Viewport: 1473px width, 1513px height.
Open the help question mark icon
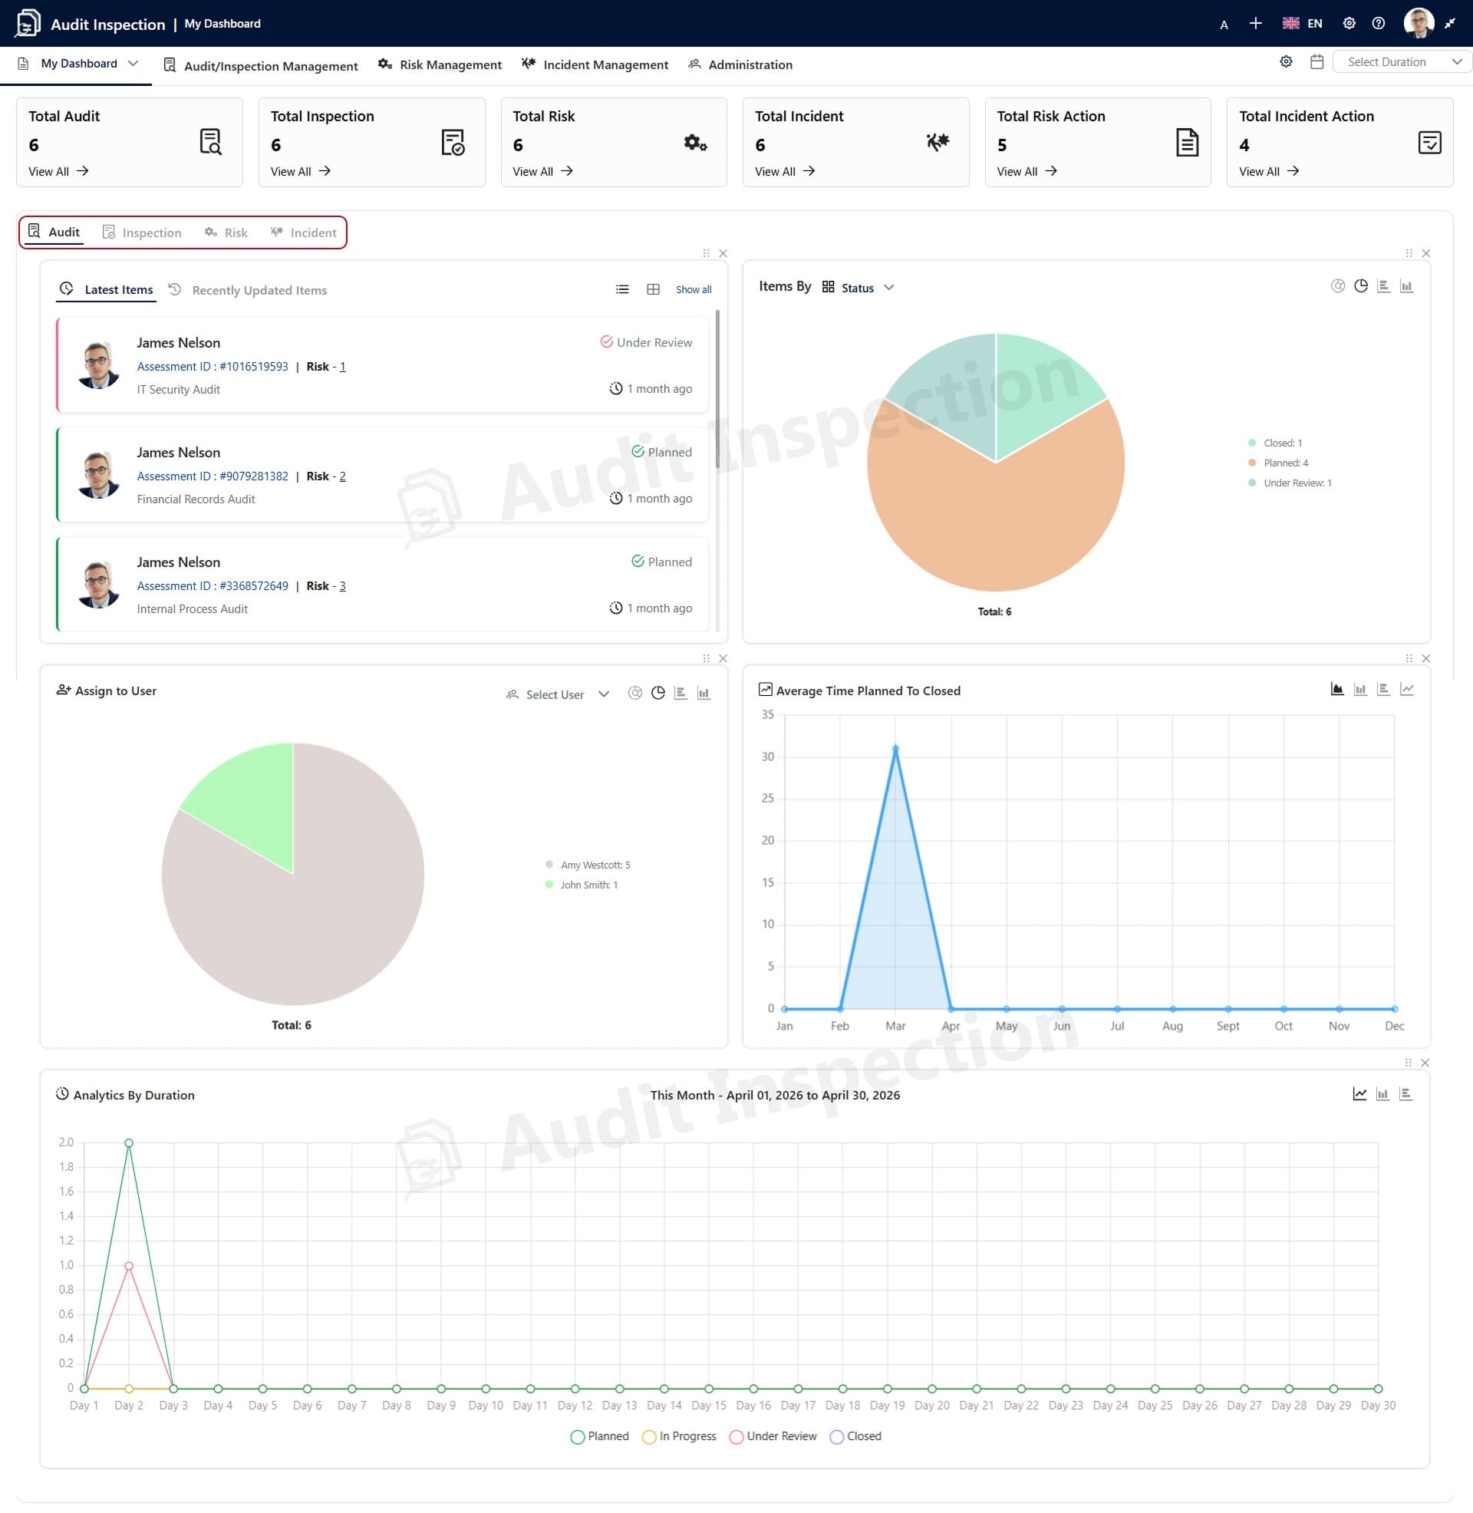[x=1379, y=23]
